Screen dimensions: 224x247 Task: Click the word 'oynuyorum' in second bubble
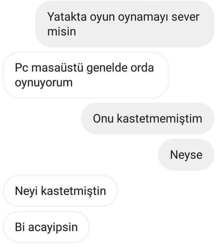click(44, 83)
